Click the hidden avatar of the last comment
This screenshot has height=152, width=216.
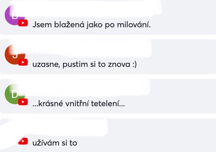click(x=15, y=133)
